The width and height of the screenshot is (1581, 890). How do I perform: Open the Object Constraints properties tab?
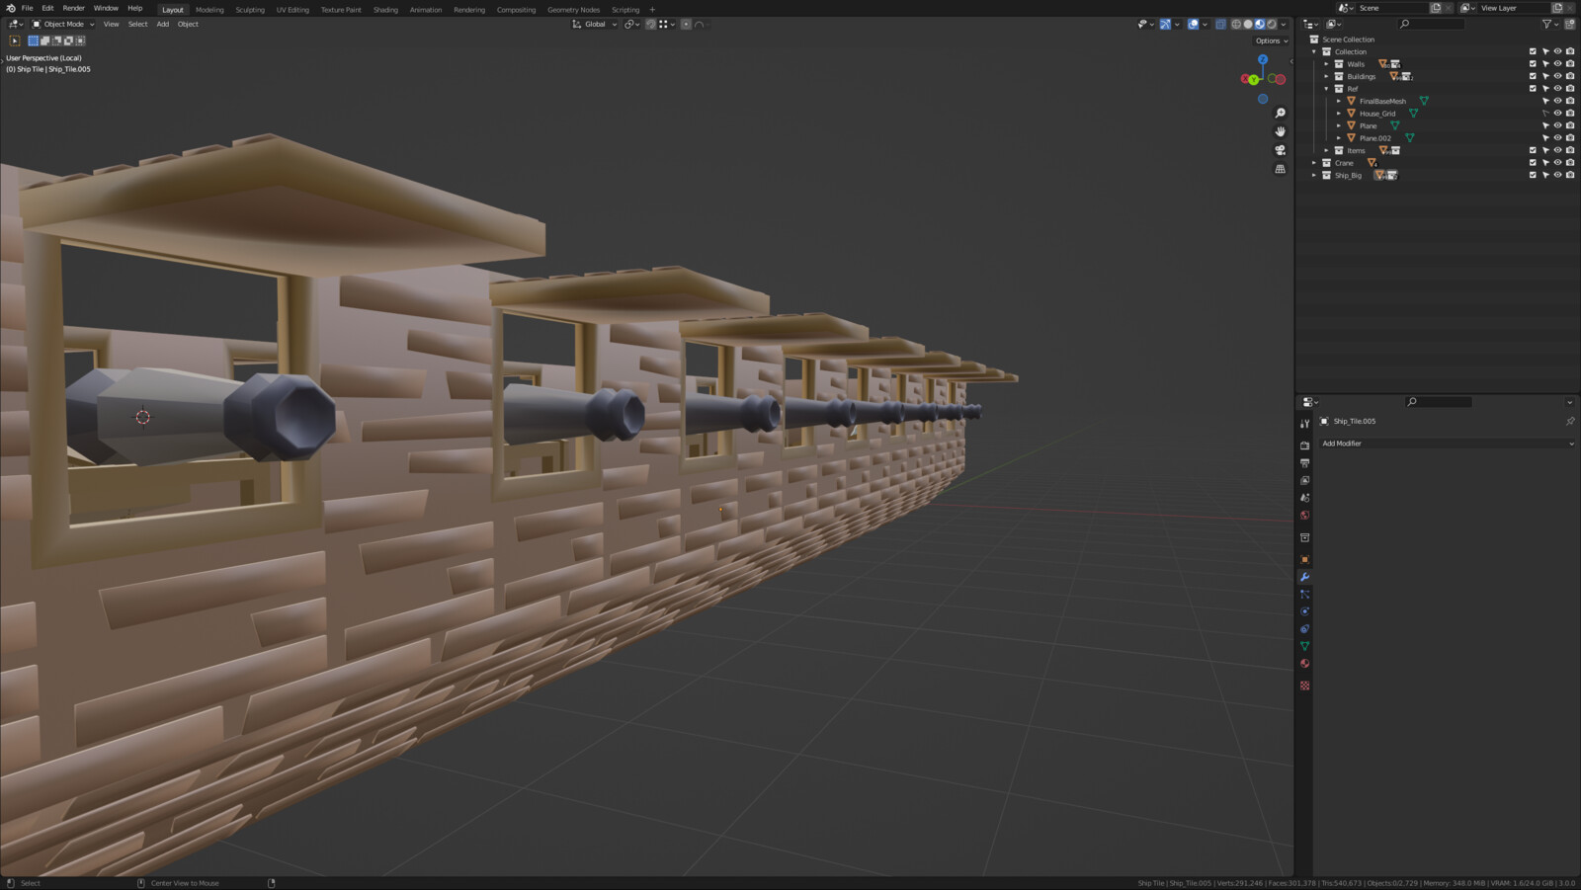pos(1304,628)
